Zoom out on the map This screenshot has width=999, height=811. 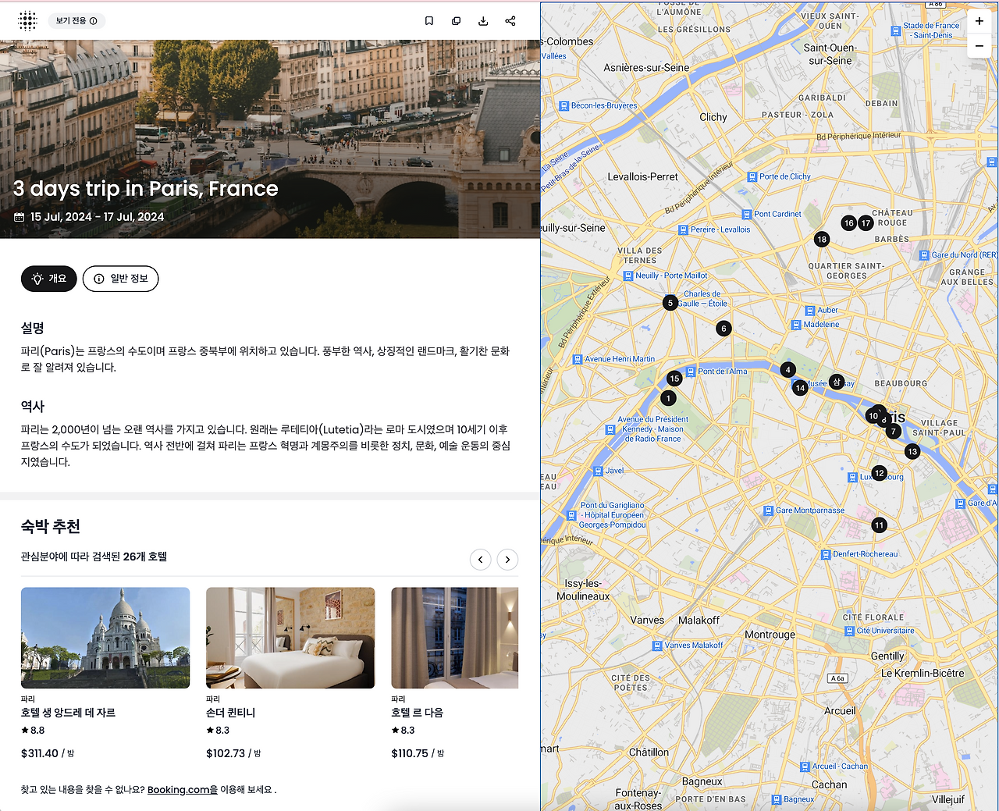979,46
